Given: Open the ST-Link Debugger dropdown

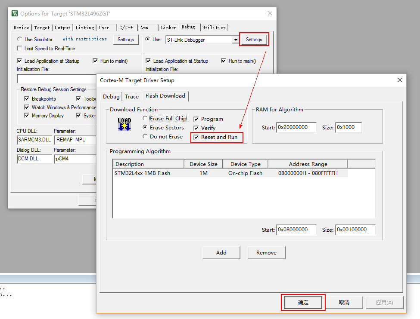Looking at the screenshot, I should pos(235,39).
